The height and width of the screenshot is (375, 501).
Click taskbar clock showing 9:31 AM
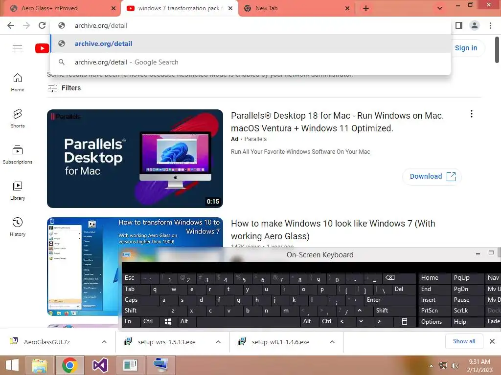tap(479, 366)
